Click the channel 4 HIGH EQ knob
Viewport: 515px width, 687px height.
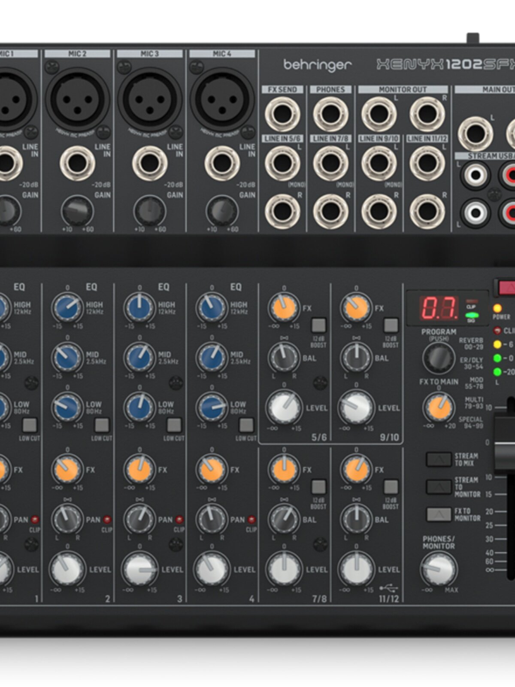(x=212, y=308)
